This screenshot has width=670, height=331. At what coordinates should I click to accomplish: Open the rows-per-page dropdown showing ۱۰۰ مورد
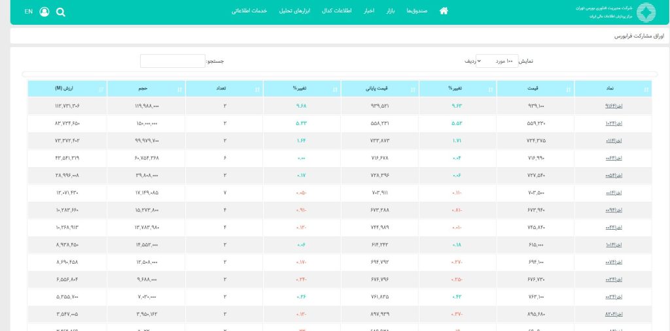(x=497, y=61)
